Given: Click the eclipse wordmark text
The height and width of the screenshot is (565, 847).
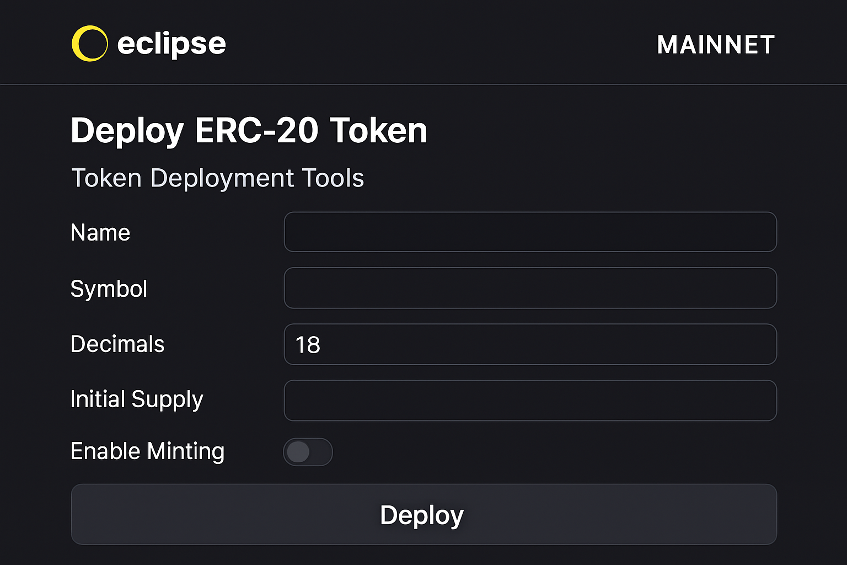Looking at the screenshot, I should pos(171,44).
